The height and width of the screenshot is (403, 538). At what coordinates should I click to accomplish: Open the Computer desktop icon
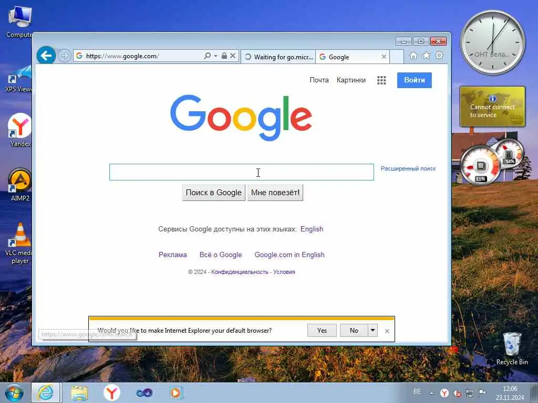coord(19,22)
